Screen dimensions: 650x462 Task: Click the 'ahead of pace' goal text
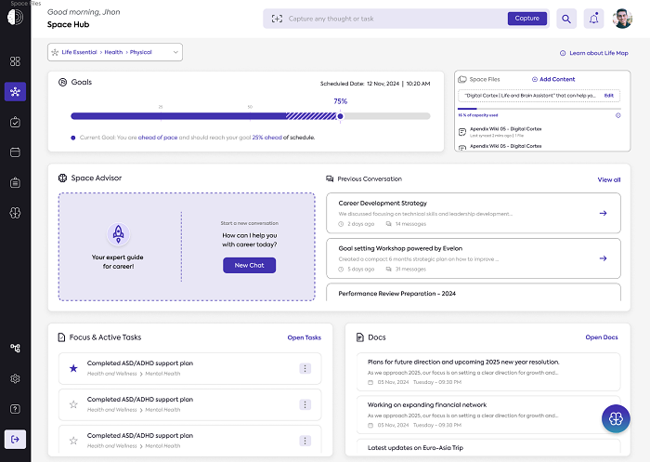click(158, 138)
